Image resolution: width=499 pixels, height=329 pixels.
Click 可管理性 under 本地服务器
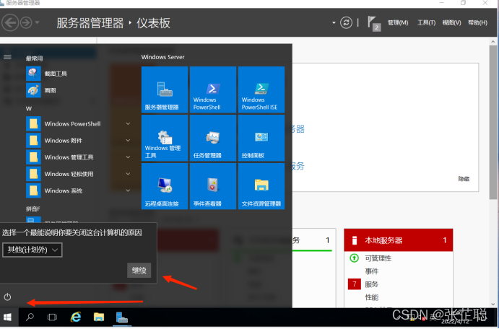[378, 258]
